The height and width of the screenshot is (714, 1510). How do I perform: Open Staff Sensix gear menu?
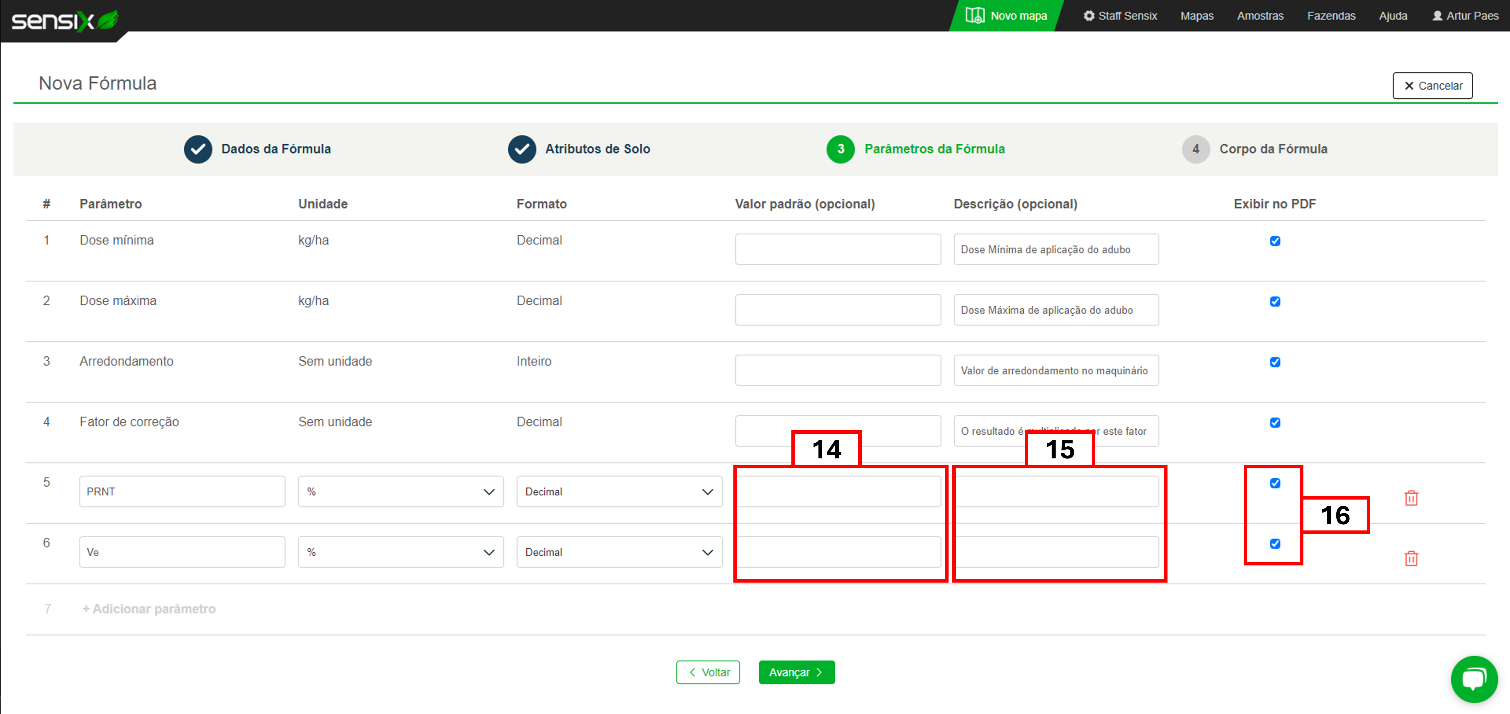pos(1120,16)
